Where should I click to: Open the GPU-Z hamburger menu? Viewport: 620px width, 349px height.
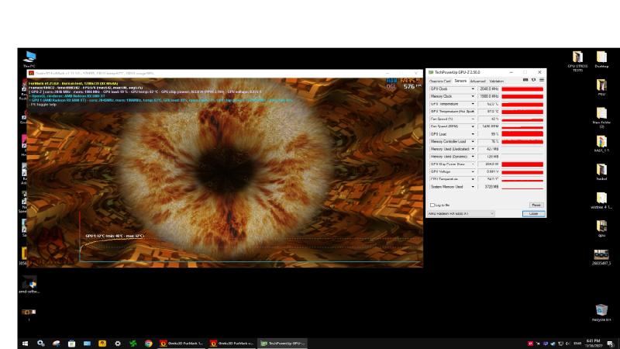coord(541,80)
